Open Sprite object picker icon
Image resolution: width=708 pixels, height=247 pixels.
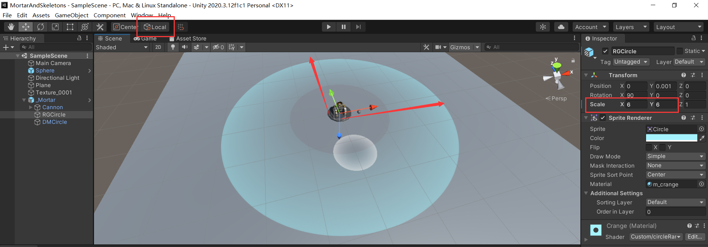point(701,129)
